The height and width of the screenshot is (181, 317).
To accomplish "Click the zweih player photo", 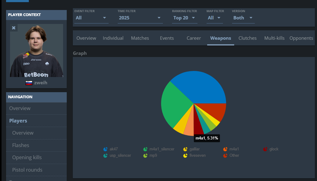I will (37, 51).
